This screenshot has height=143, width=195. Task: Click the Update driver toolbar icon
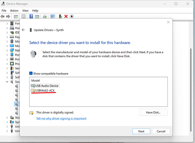coord(45,16)
